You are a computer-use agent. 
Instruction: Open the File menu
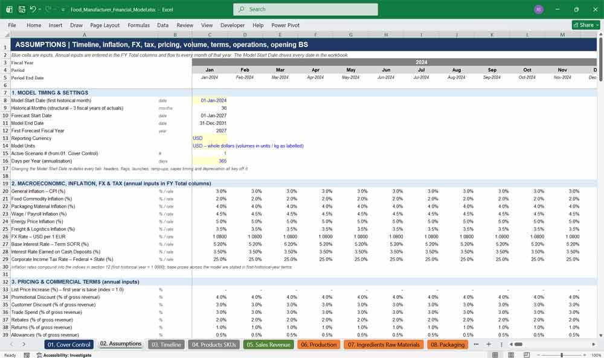click(x=12, y=25)
